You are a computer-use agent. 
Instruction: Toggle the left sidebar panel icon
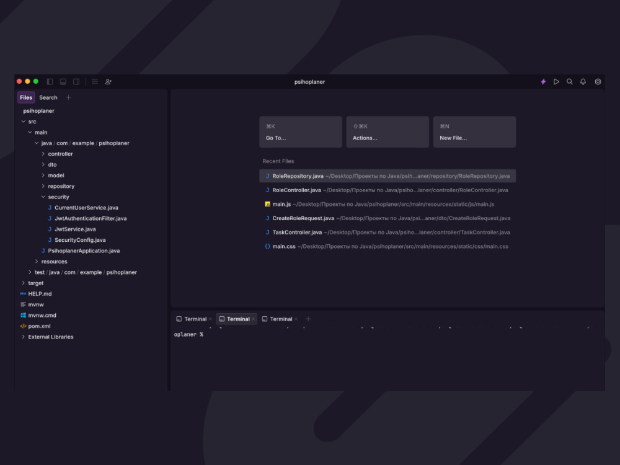click(50, 81)
